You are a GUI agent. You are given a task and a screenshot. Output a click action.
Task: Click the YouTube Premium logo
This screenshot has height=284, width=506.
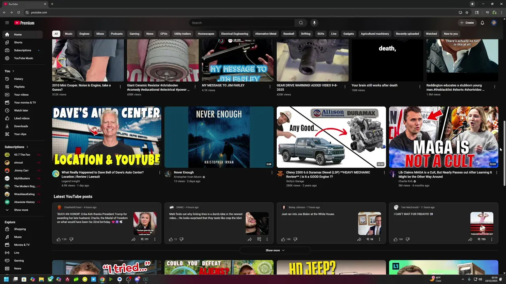25,23
